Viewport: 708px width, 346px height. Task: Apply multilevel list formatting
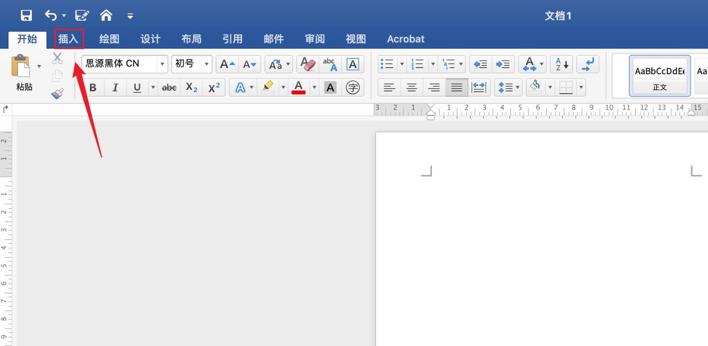click(449, 65)
